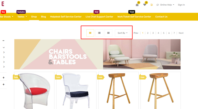Expand the second plus sidebar section
The height and width of the screenshot is (109, 198).
4,84
